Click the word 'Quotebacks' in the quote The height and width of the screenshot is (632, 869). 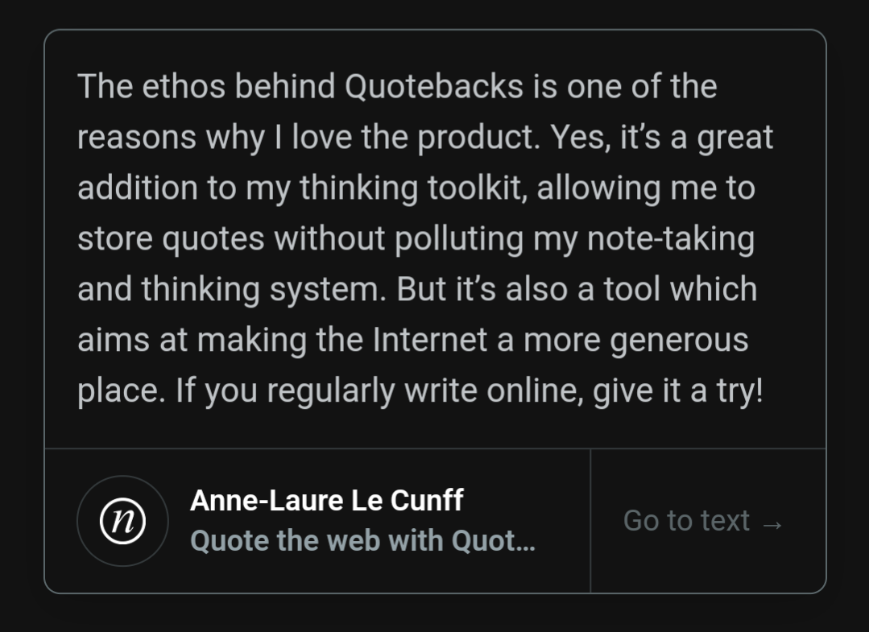433,86
